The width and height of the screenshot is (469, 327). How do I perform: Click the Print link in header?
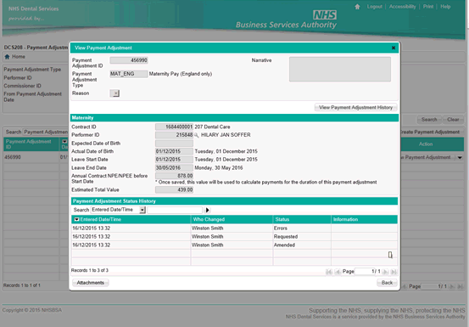(x=428, y=7)
